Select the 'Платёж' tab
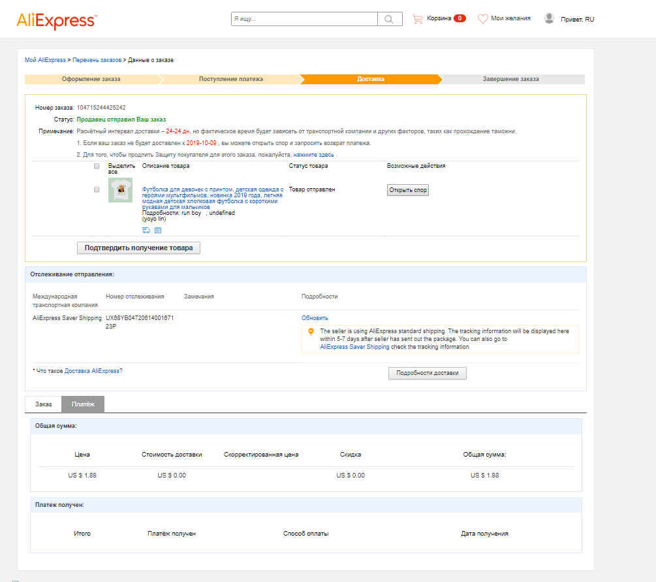Screen dimensions: 656x582 pyautogui.click(x=83, y=404)
